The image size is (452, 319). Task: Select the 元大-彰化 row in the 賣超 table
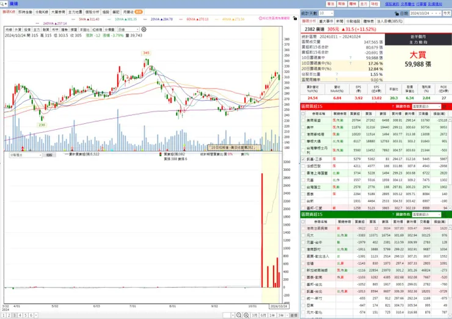375,312
